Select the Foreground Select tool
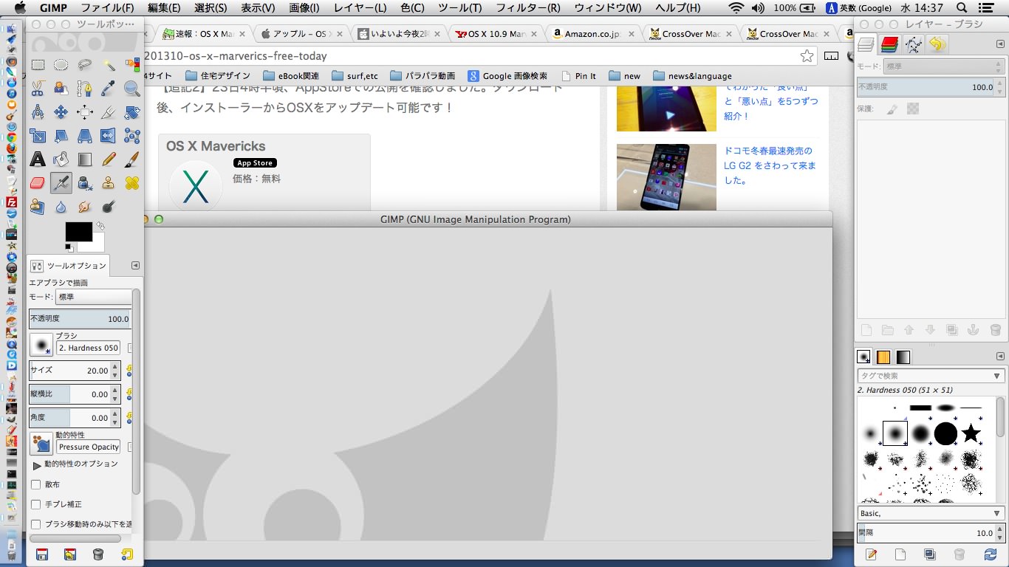 click(x=61, y=89)
